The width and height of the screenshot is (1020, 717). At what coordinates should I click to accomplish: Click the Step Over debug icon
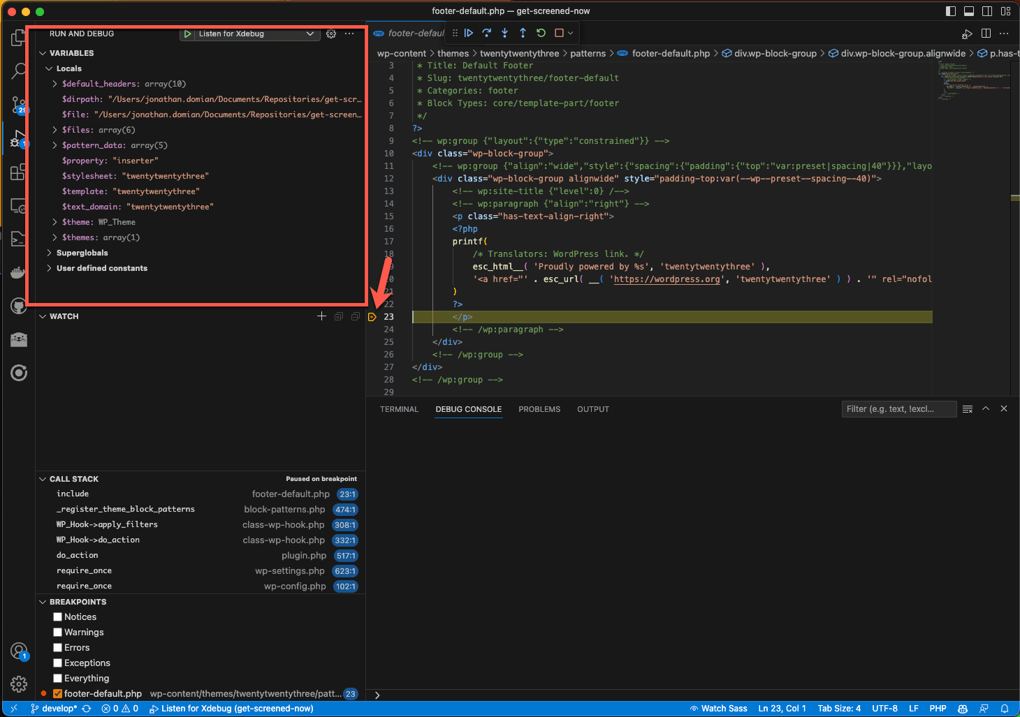click(486, 33)
